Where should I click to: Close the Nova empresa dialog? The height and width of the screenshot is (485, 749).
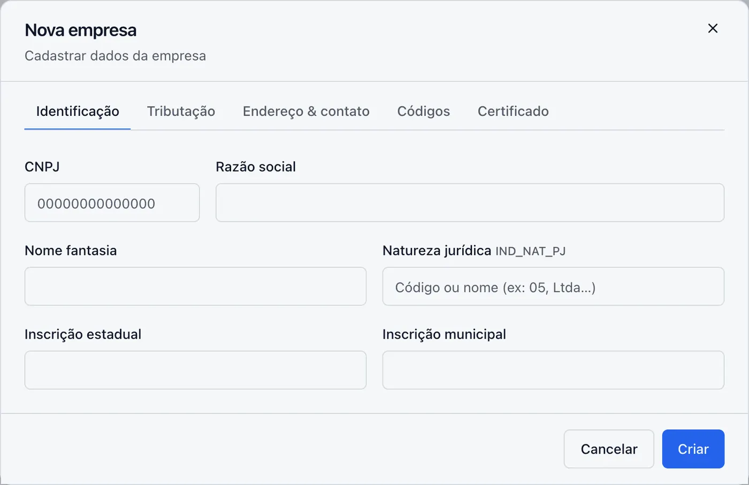pos(713,28)
